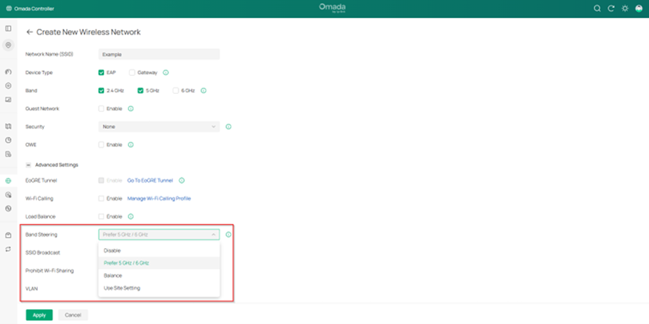Open the dashboard gauge icon in the sidebar

pos(9,72)
